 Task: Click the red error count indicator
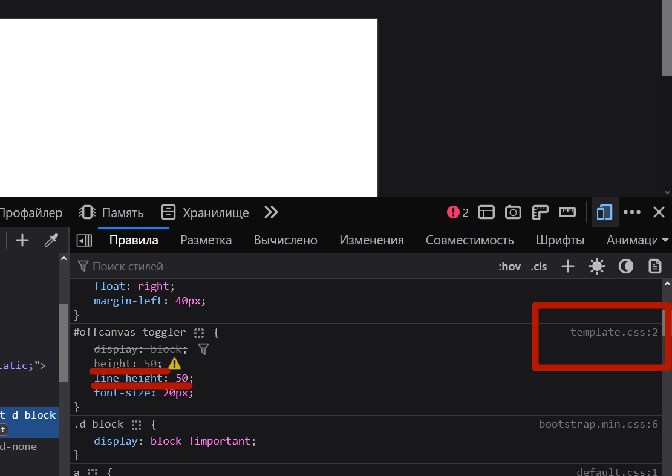tap(458, 212)
